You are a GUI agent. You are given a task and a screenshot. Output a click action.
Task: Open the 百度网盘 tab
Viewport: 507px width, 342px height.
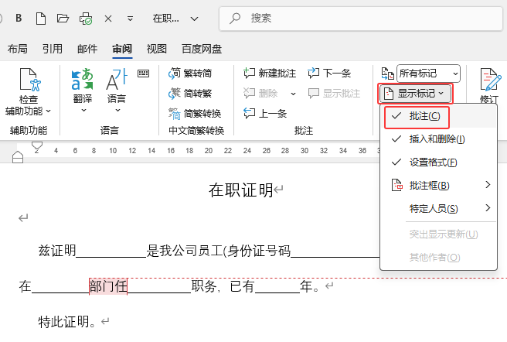click(x=202, y=49)
